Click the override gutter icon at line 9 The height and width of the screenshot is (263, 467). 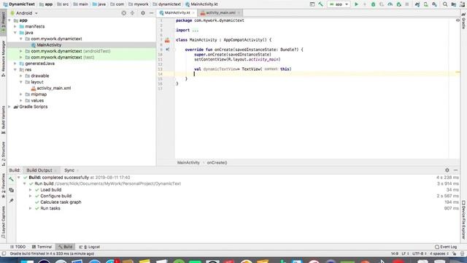[x=167, y=50]
